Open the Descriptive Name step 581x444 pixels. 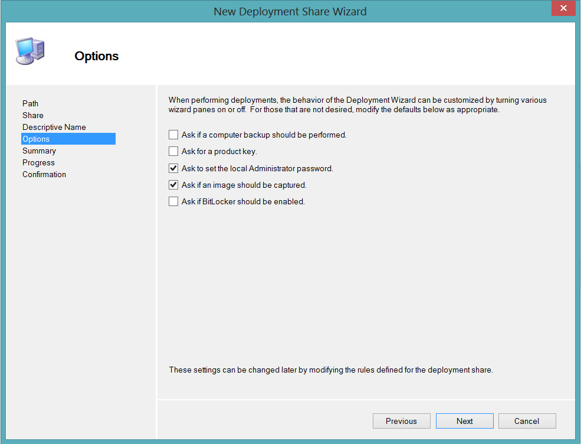[x=54, y=127]
